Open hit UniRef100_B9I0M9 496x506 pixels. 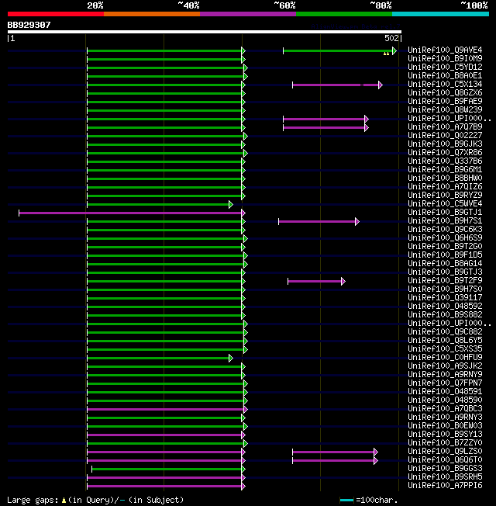pyautogui.click(x=445, y=58)
